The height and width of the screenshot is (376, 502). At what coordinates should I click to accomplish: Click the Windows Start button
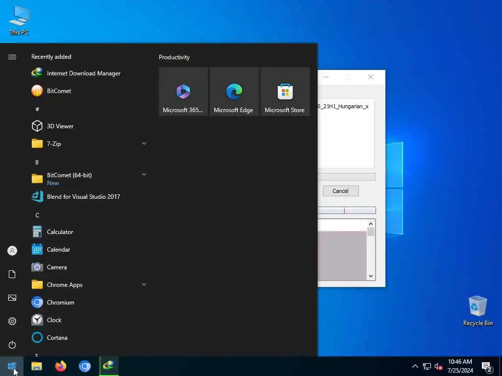[x=12, y=366]
